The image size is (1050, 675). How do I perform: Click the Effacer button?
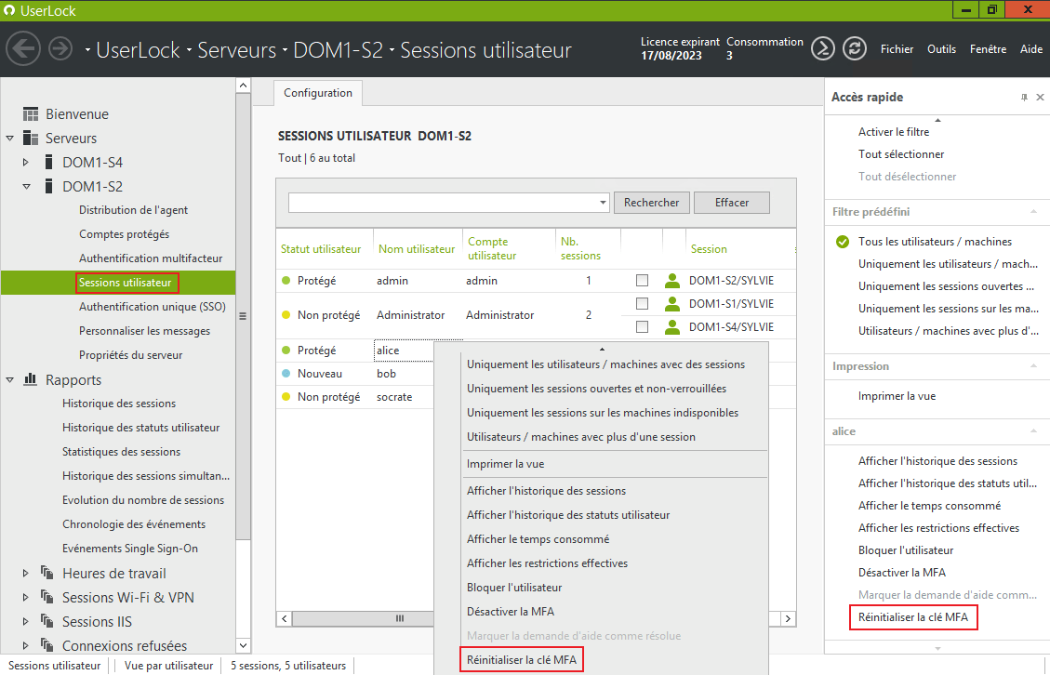732,203
